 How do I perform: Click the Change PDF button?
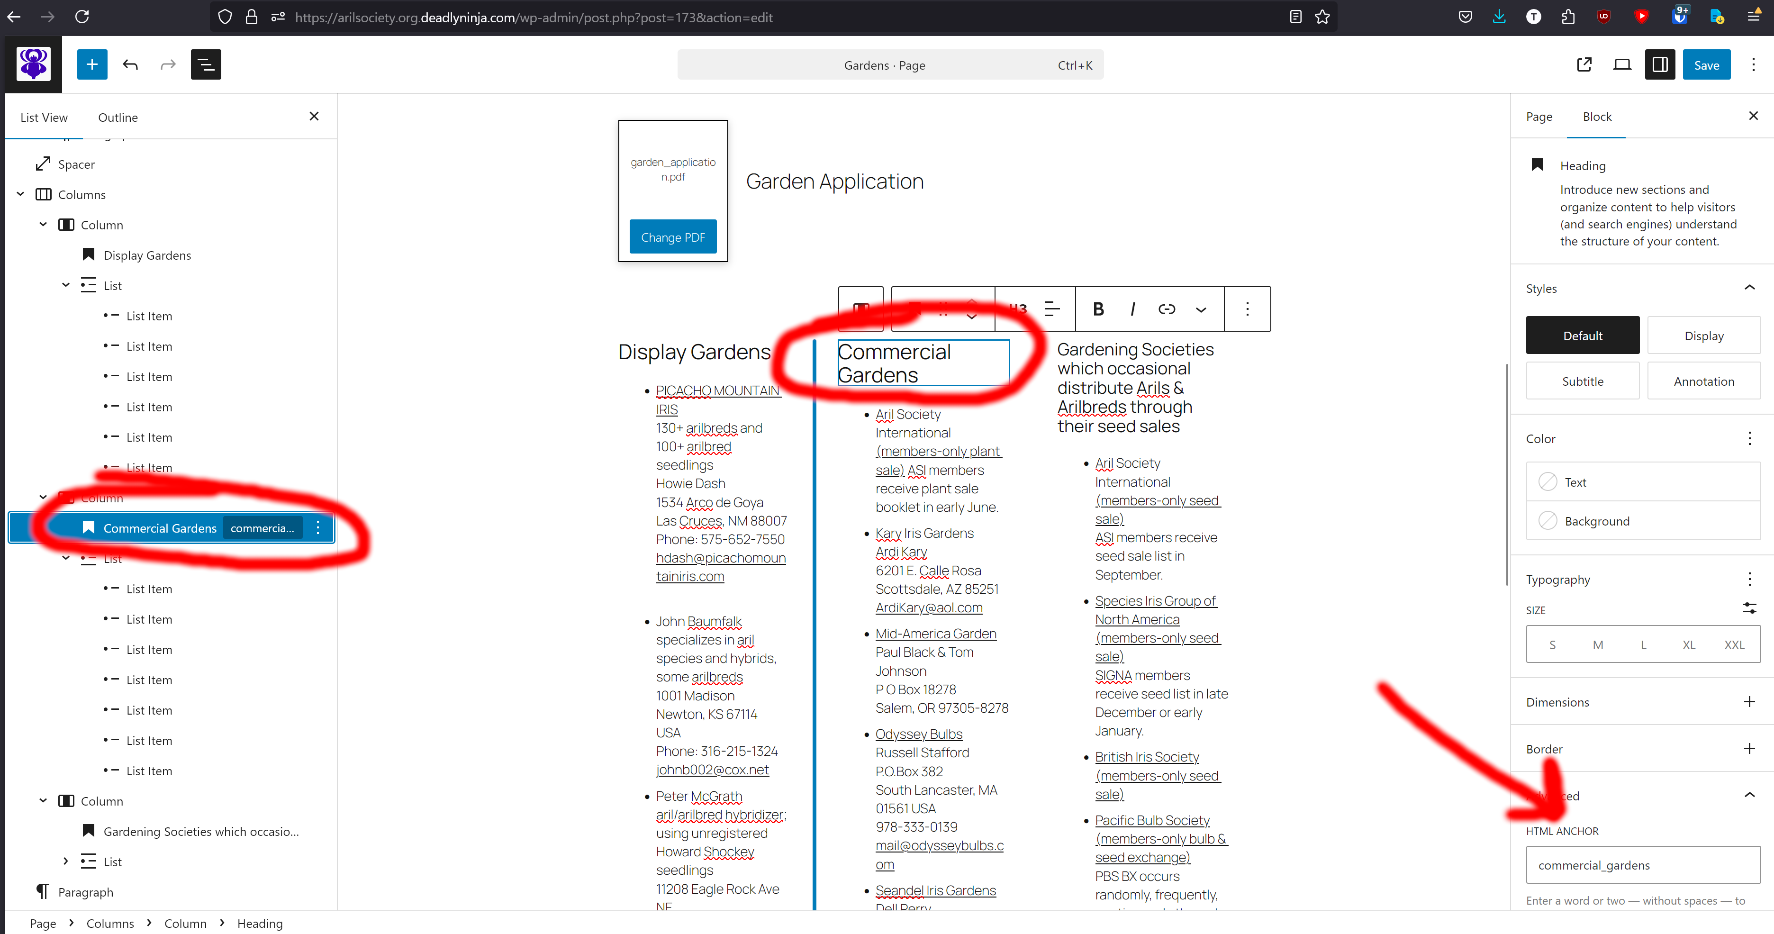pyautogui.click(x=672, y=237)
